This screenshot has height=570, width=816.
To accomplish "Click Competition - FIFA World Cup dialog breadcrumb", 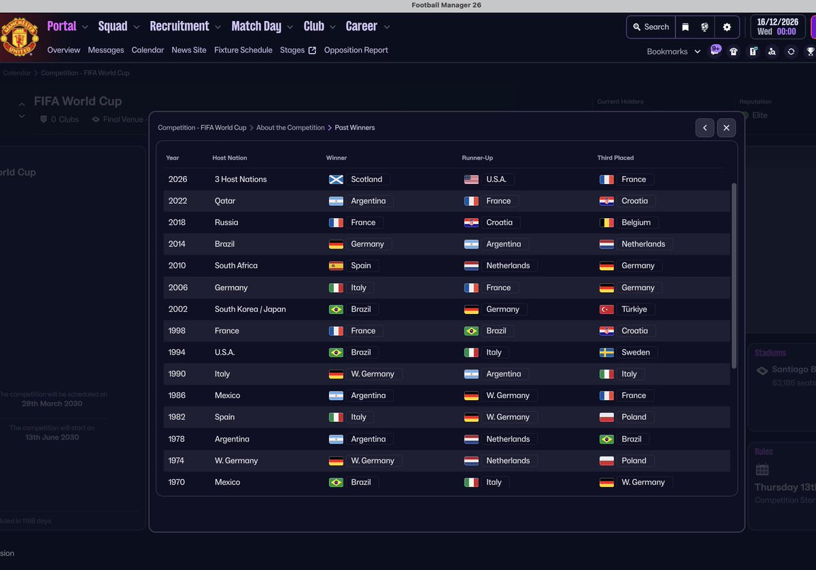I will pos(202,128).
